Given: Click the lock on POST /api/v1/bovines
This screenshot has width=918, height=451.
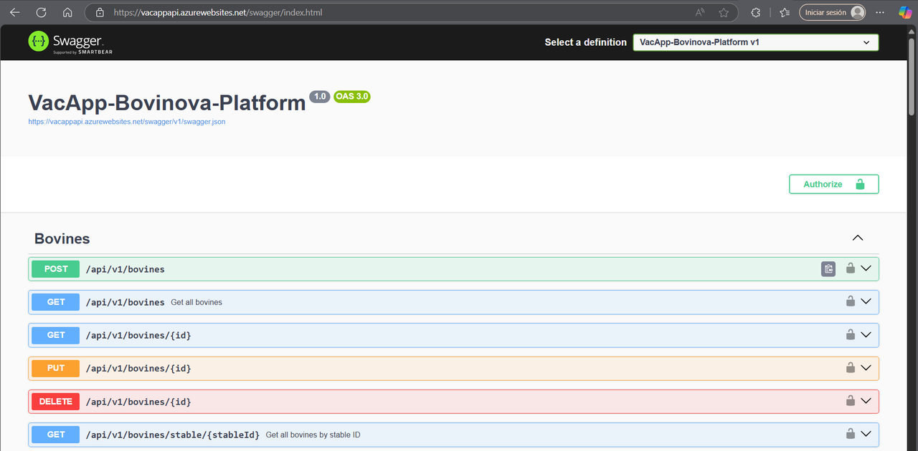Looking at the screenshot, I should click(x=850, y=268).
